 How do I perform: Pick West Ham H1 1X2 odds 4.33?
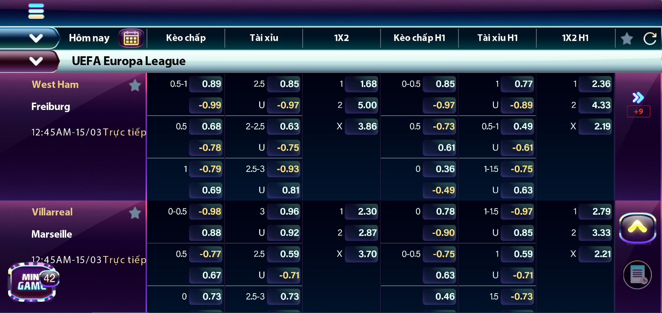tap(595, 105)
